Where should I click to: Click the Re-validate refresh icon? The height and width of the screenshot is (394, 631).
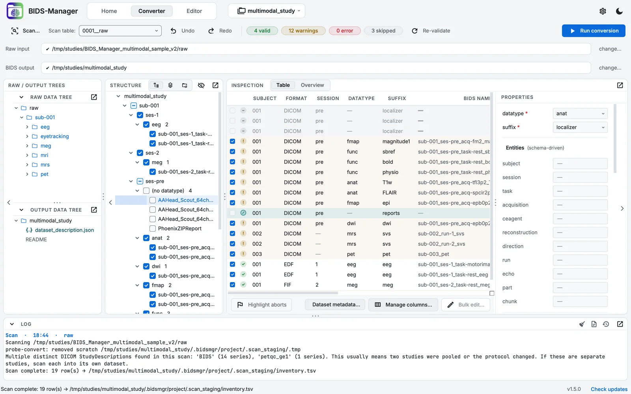pyautogui.click(x=414, y=31)
